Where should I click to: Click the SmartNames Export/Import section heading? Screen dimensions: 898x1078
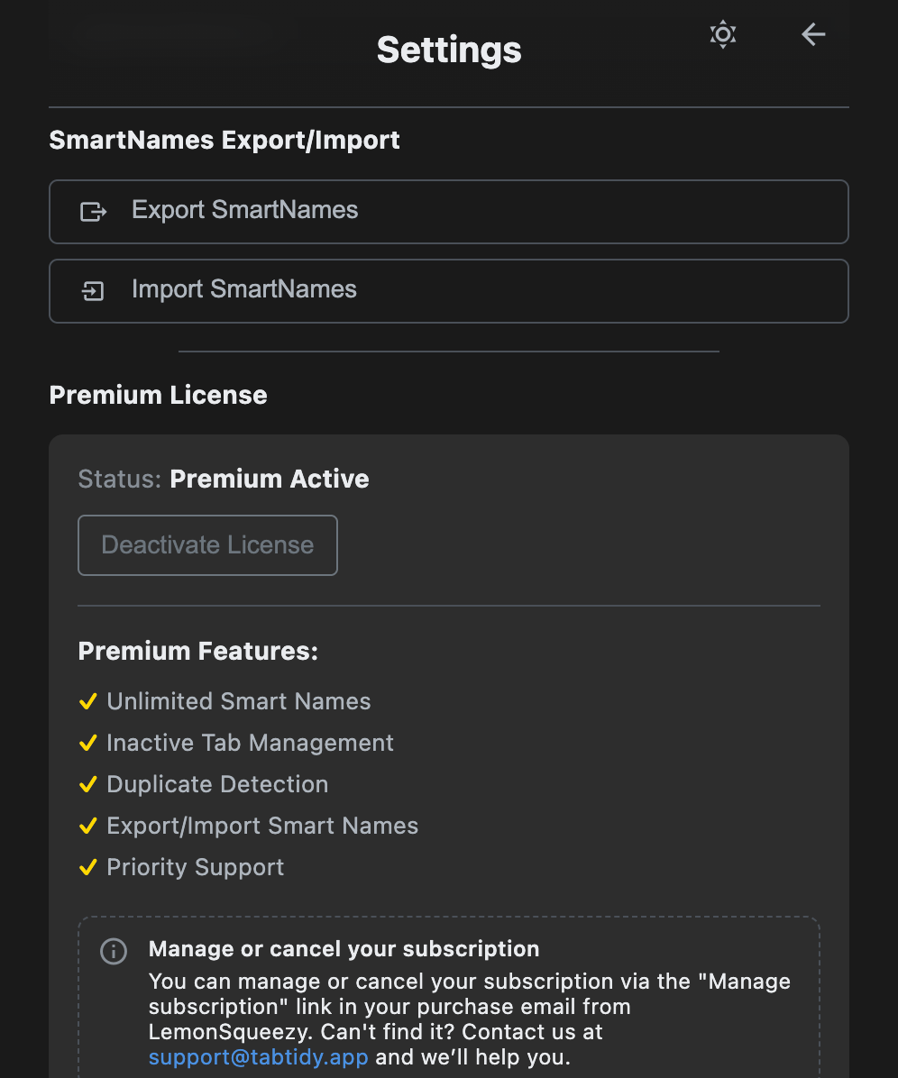(224, 141)
